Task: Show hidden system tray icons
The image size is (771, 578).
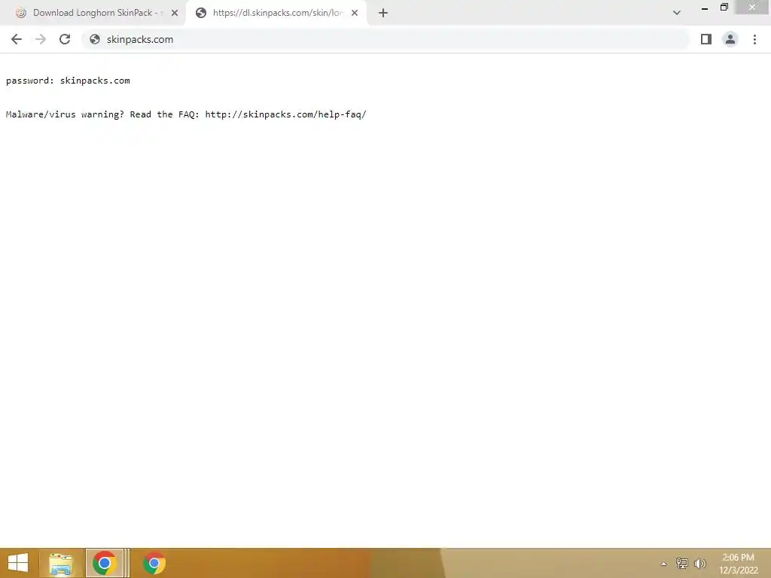Action: point(664,564)
